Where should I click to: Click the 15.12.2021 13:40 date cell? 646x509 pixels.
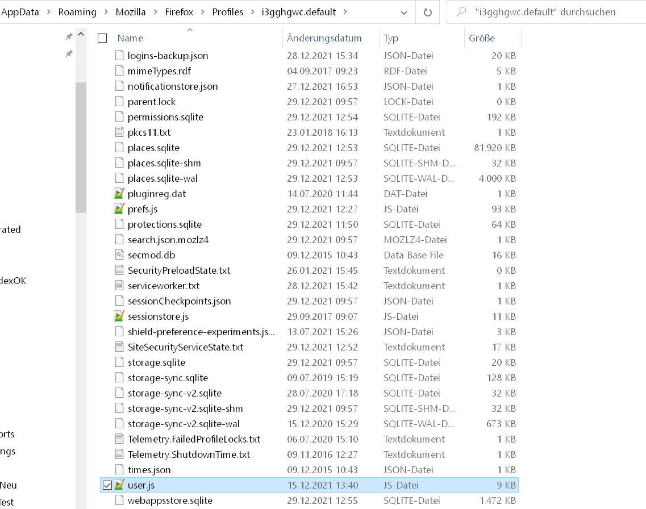323,485
